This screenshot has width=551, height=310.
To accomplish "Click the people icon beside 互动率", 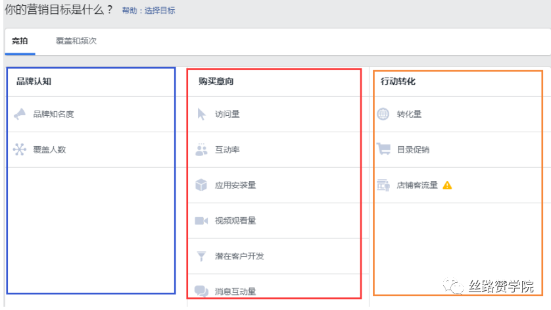I will pyautogui.click(x=201, y=149).
